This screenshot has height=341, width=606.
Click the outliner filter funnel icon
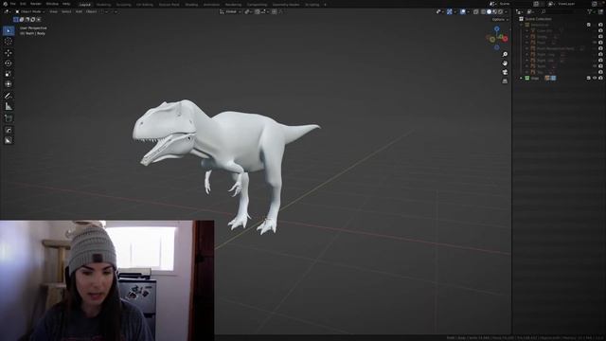pos(589,12)
